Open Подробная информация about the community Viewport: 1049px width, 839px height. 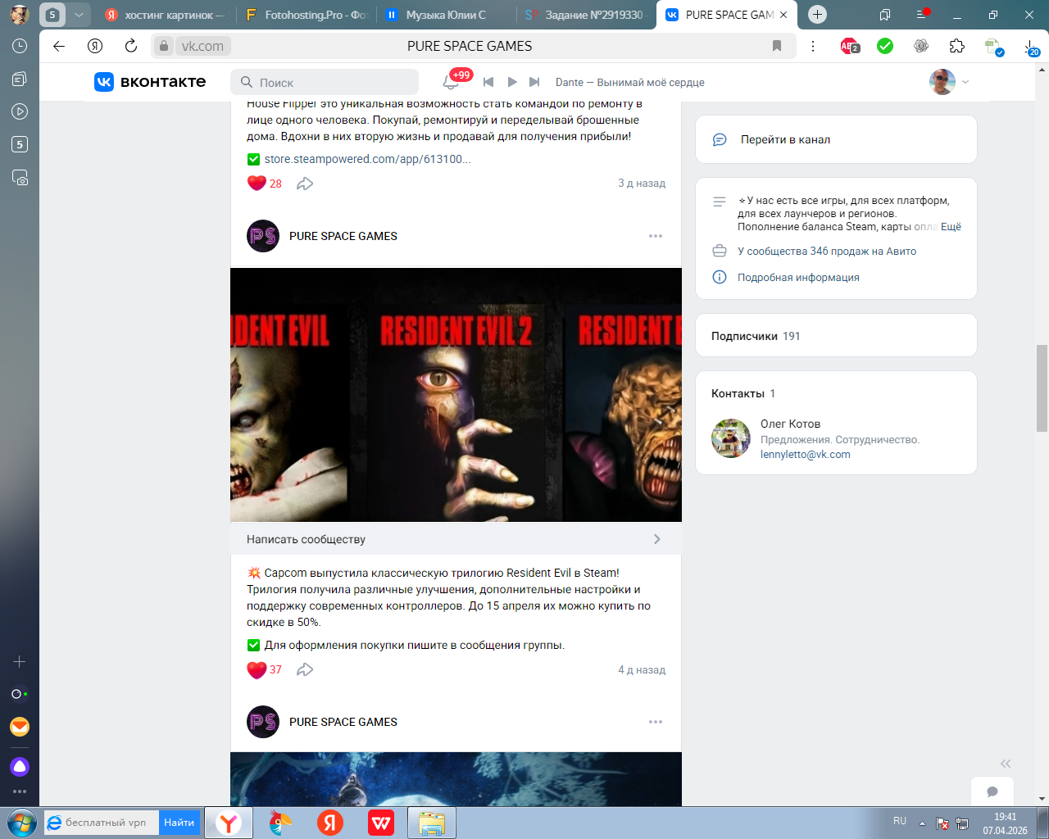pyautogui.click(x=798, y=277)
